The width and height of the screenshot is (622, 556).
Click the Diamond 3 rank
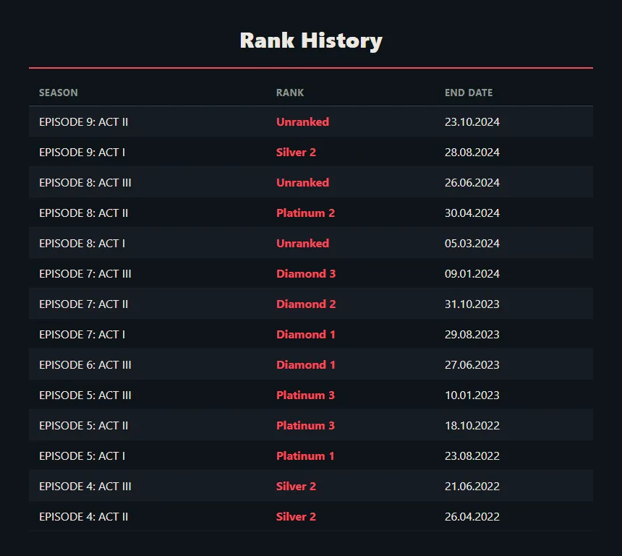306,273
